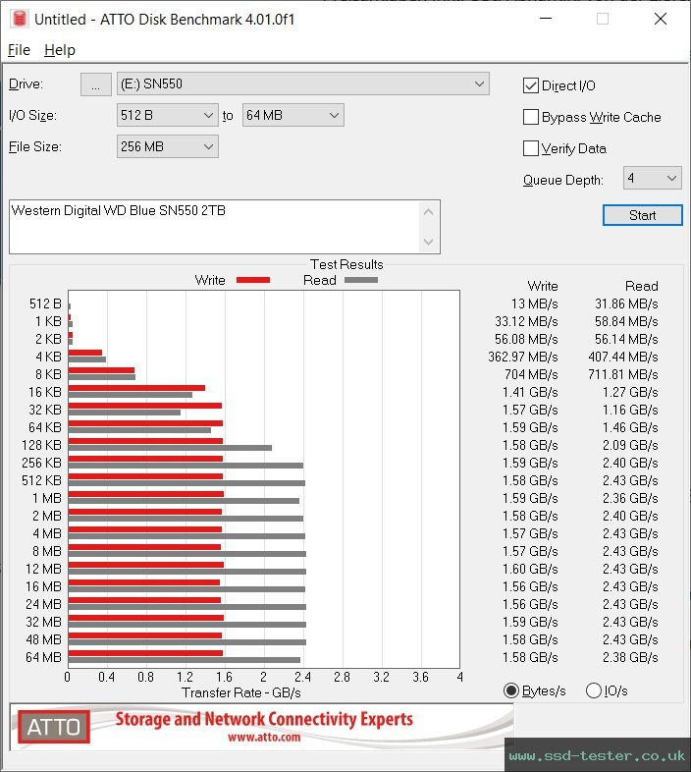The width and height of the screenshot is (691, 772).
Task: Open the www.atto.com link in banner
Action: click(x=264, y=737)
